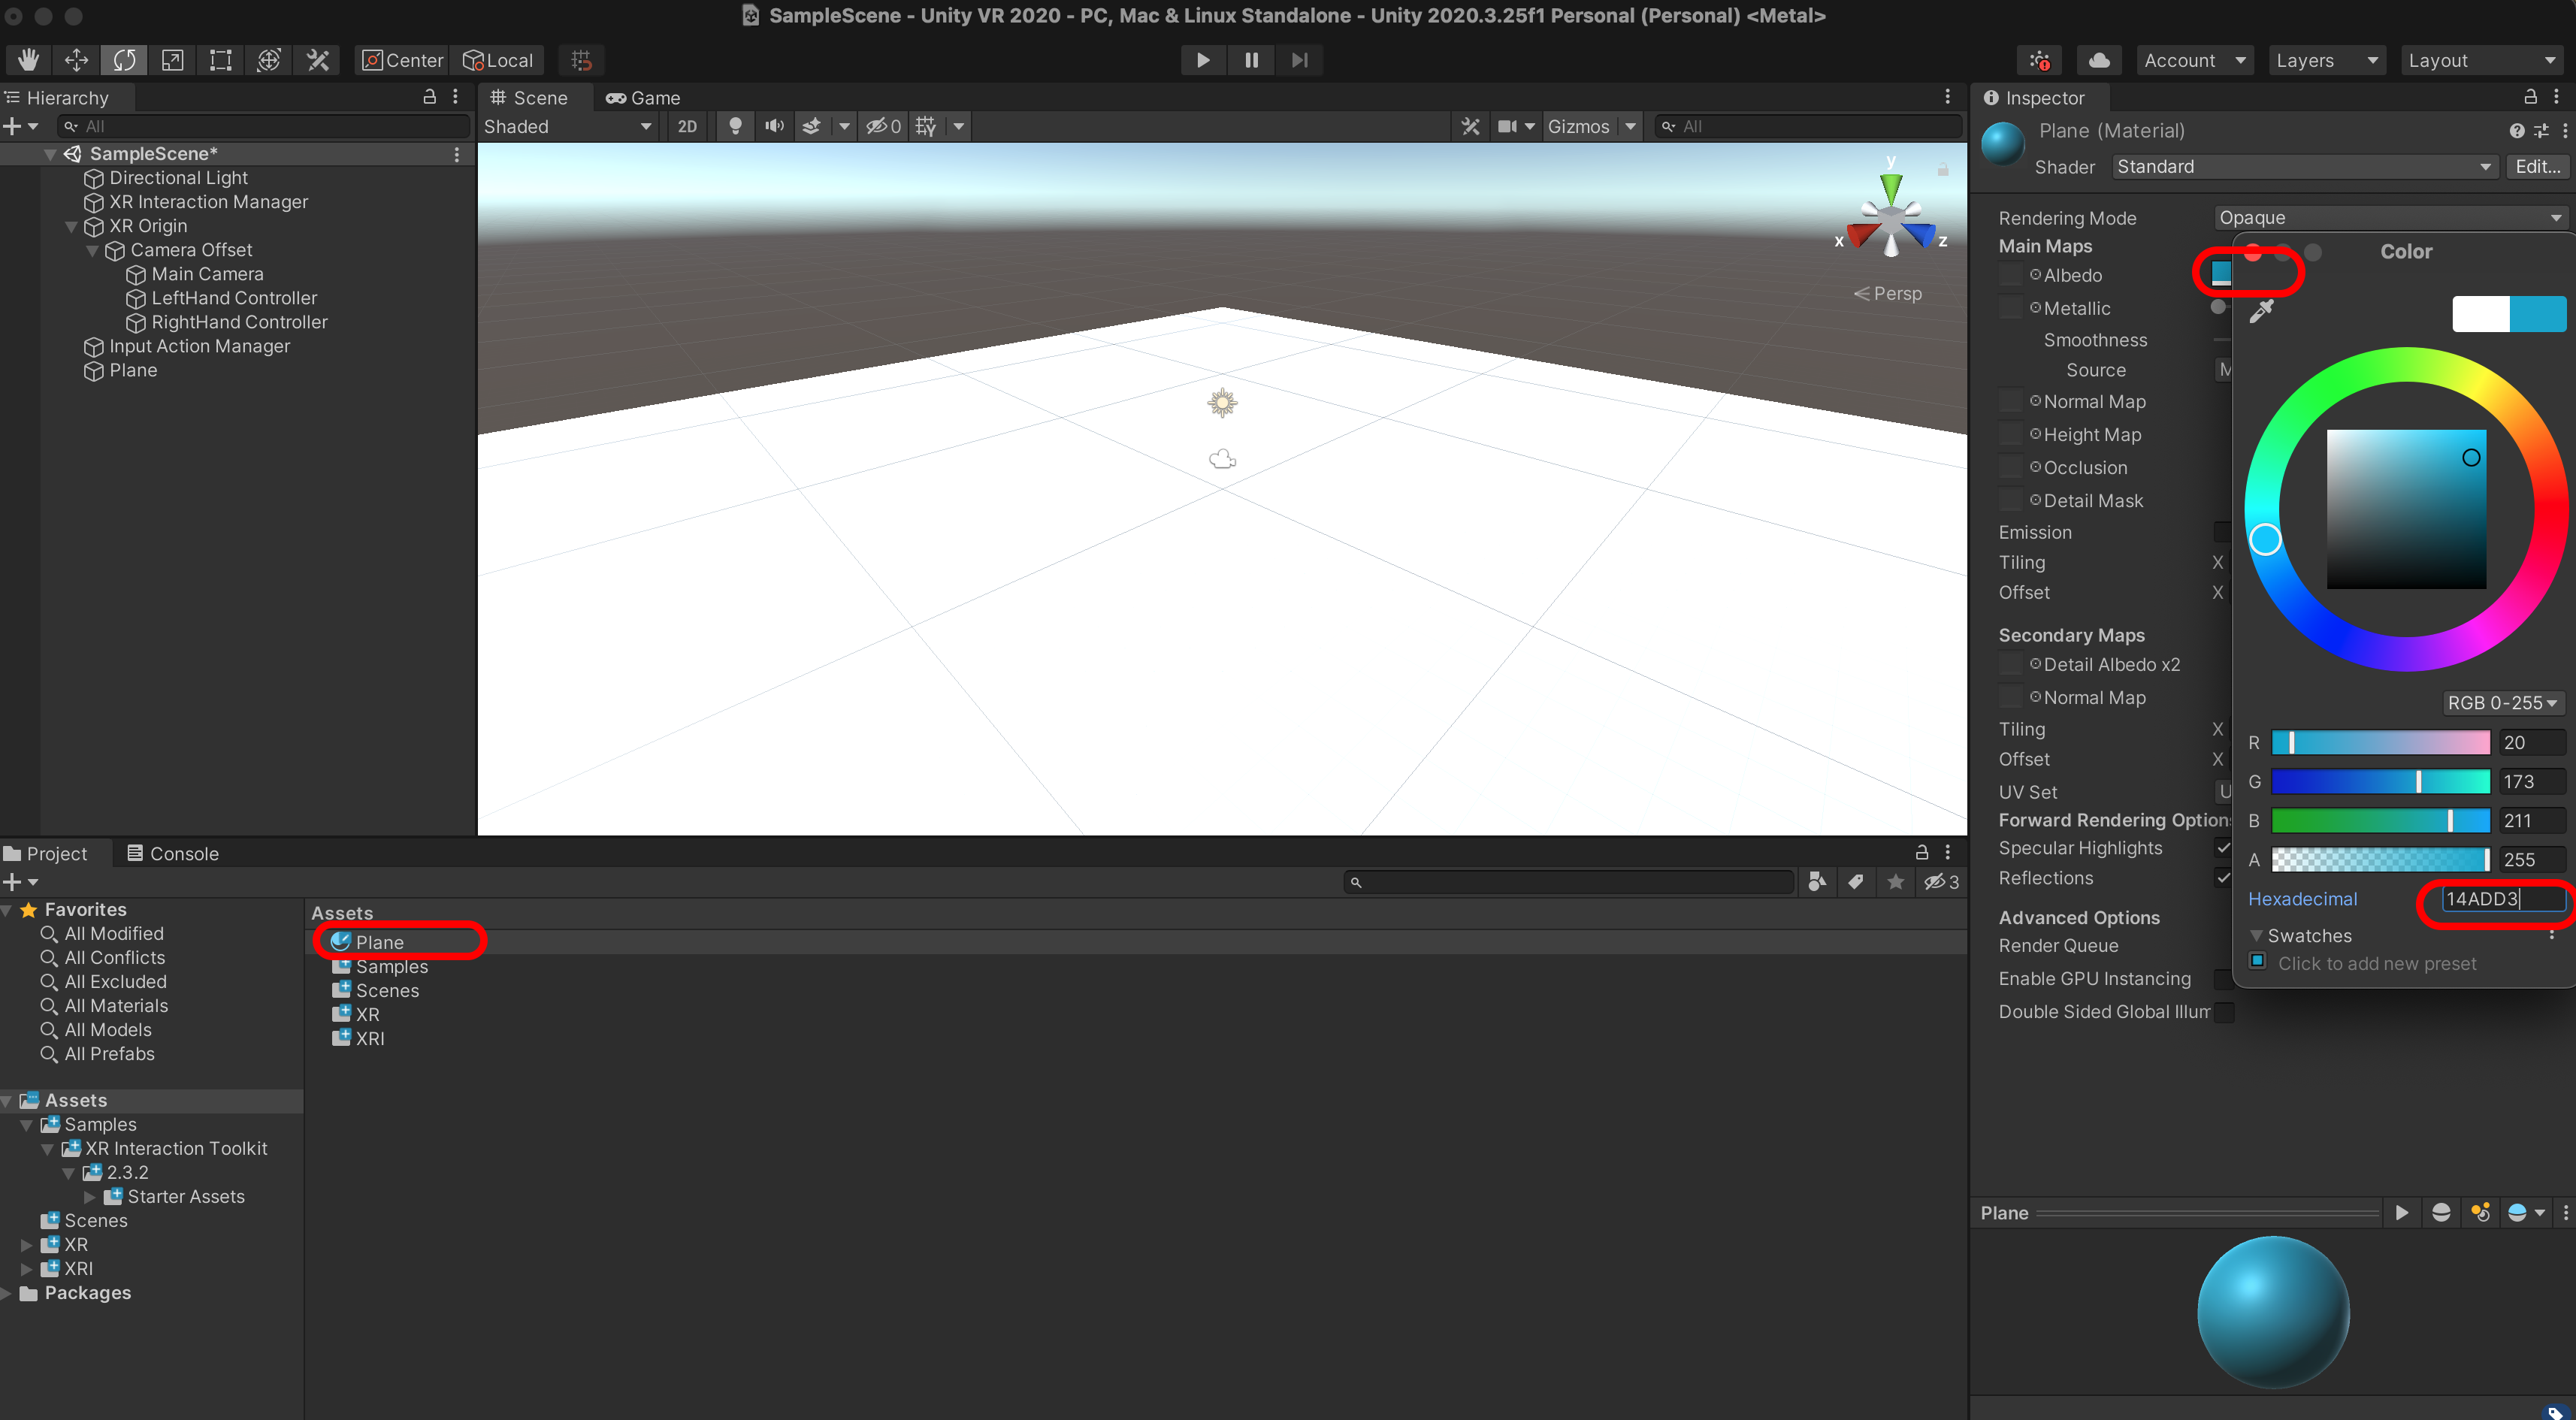2576x1420 pixels.
Task: Mute scene audio toggle
Action: [774, 126]
